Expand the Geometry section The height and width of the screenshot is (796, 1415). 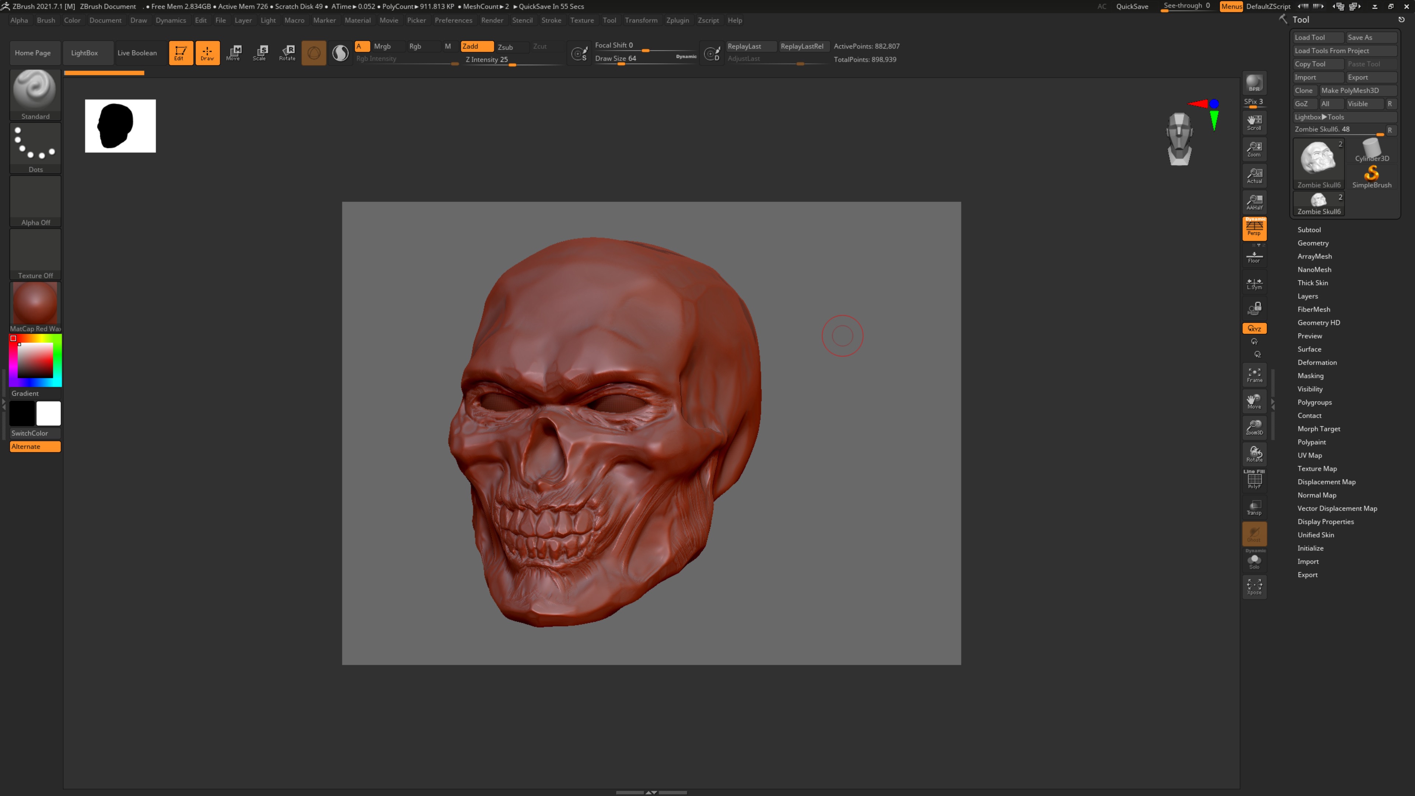click(x=1313, y=243)
